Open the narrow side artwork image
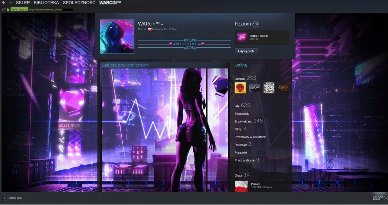This screenshot has height=205, width=388. [x=217, y=130]
